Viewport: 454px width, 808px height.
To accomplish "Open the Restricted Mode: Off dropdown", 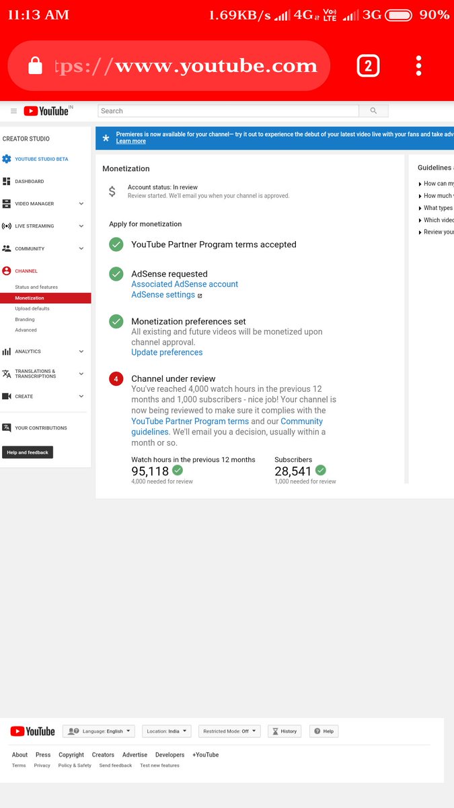I will pos(229,731).
